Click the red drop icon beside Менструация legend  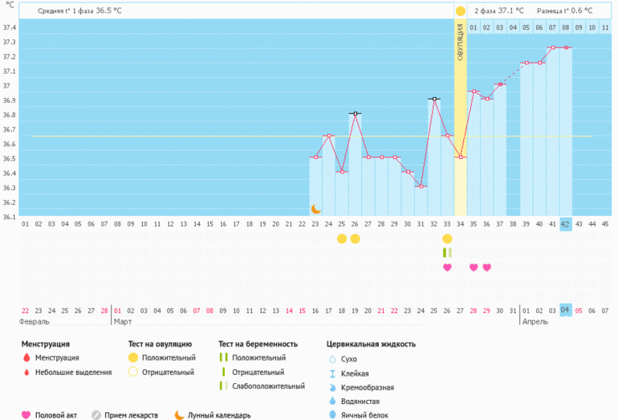click(26, 358)
